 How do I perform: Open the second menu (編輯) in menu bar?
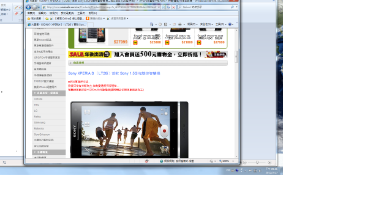42,13
